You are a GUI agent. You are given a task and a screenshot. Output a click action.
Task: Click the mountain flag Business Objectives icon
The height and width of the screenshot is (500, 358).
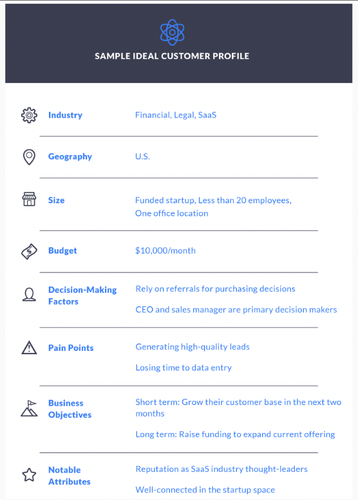[29, 409]
